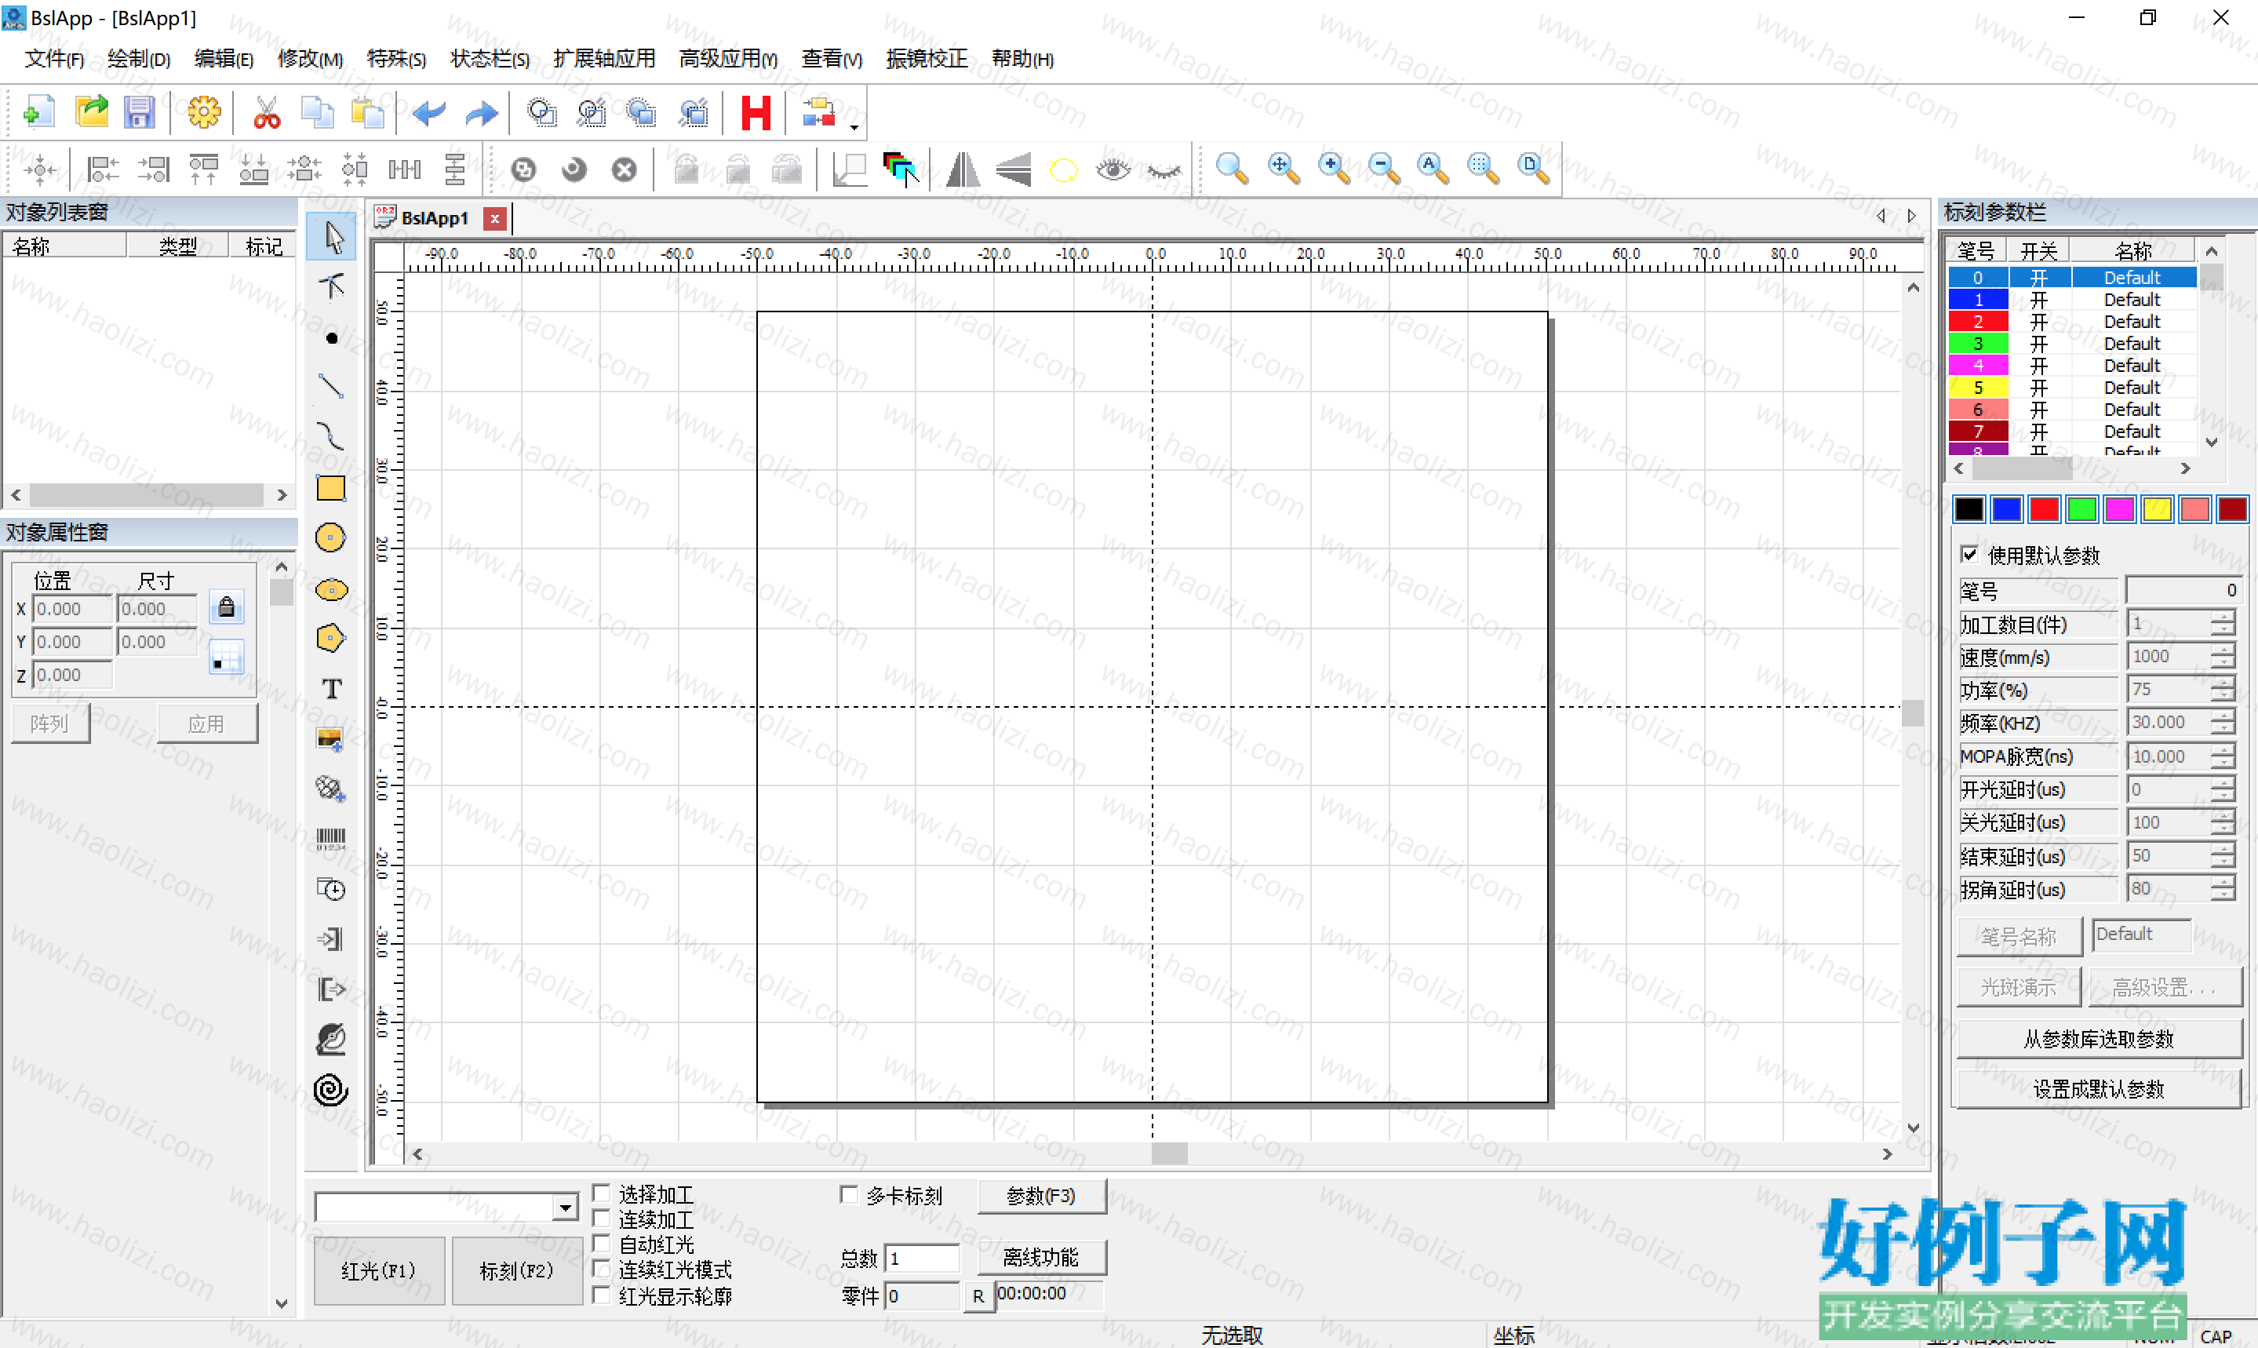Click the 离线功能 button
The image size is (2258, 1348).
1041,1257
